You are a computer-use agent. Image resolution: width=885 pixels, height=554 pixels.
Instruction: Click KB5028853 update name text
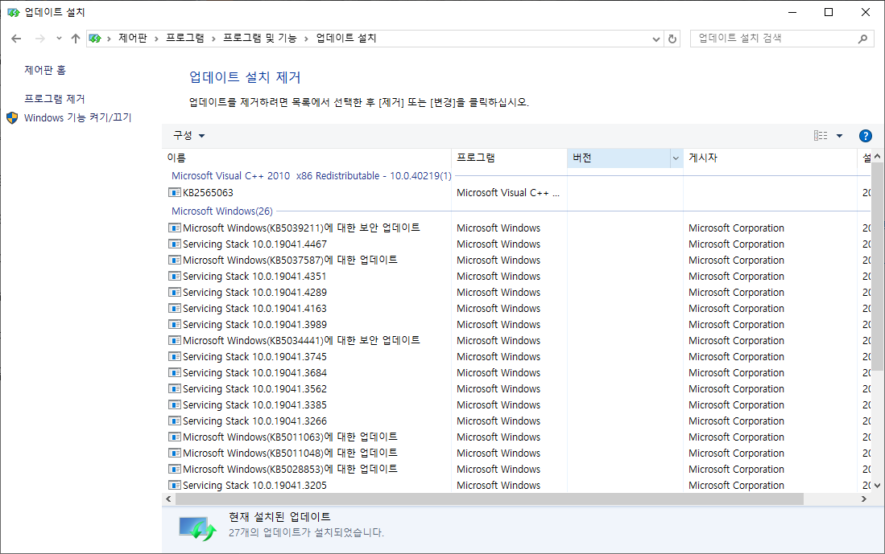(x=290, y=469)
